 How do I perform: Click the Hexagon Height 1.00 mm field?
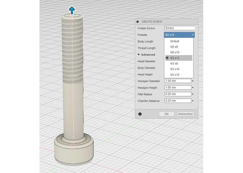click(178, 88)
